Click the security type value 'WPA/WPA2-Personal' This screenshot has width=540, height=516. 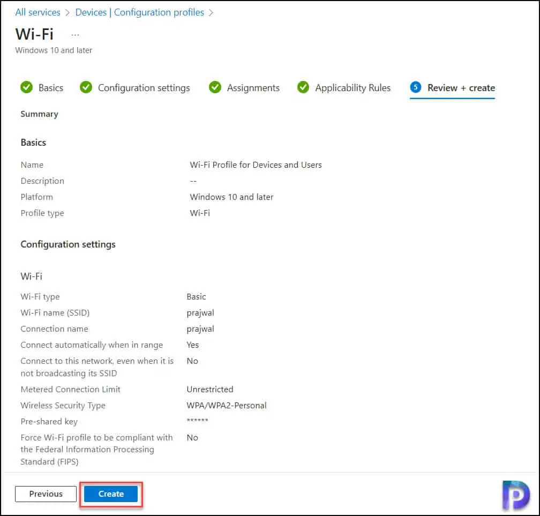[x=227, y=406]
